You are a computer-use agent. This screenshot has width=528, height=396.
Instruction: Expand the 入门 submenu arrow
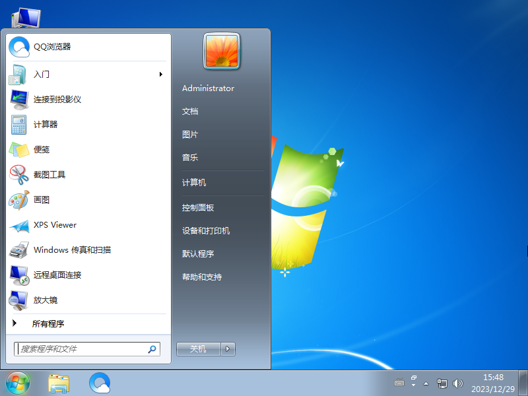click(x=160, y=74)
